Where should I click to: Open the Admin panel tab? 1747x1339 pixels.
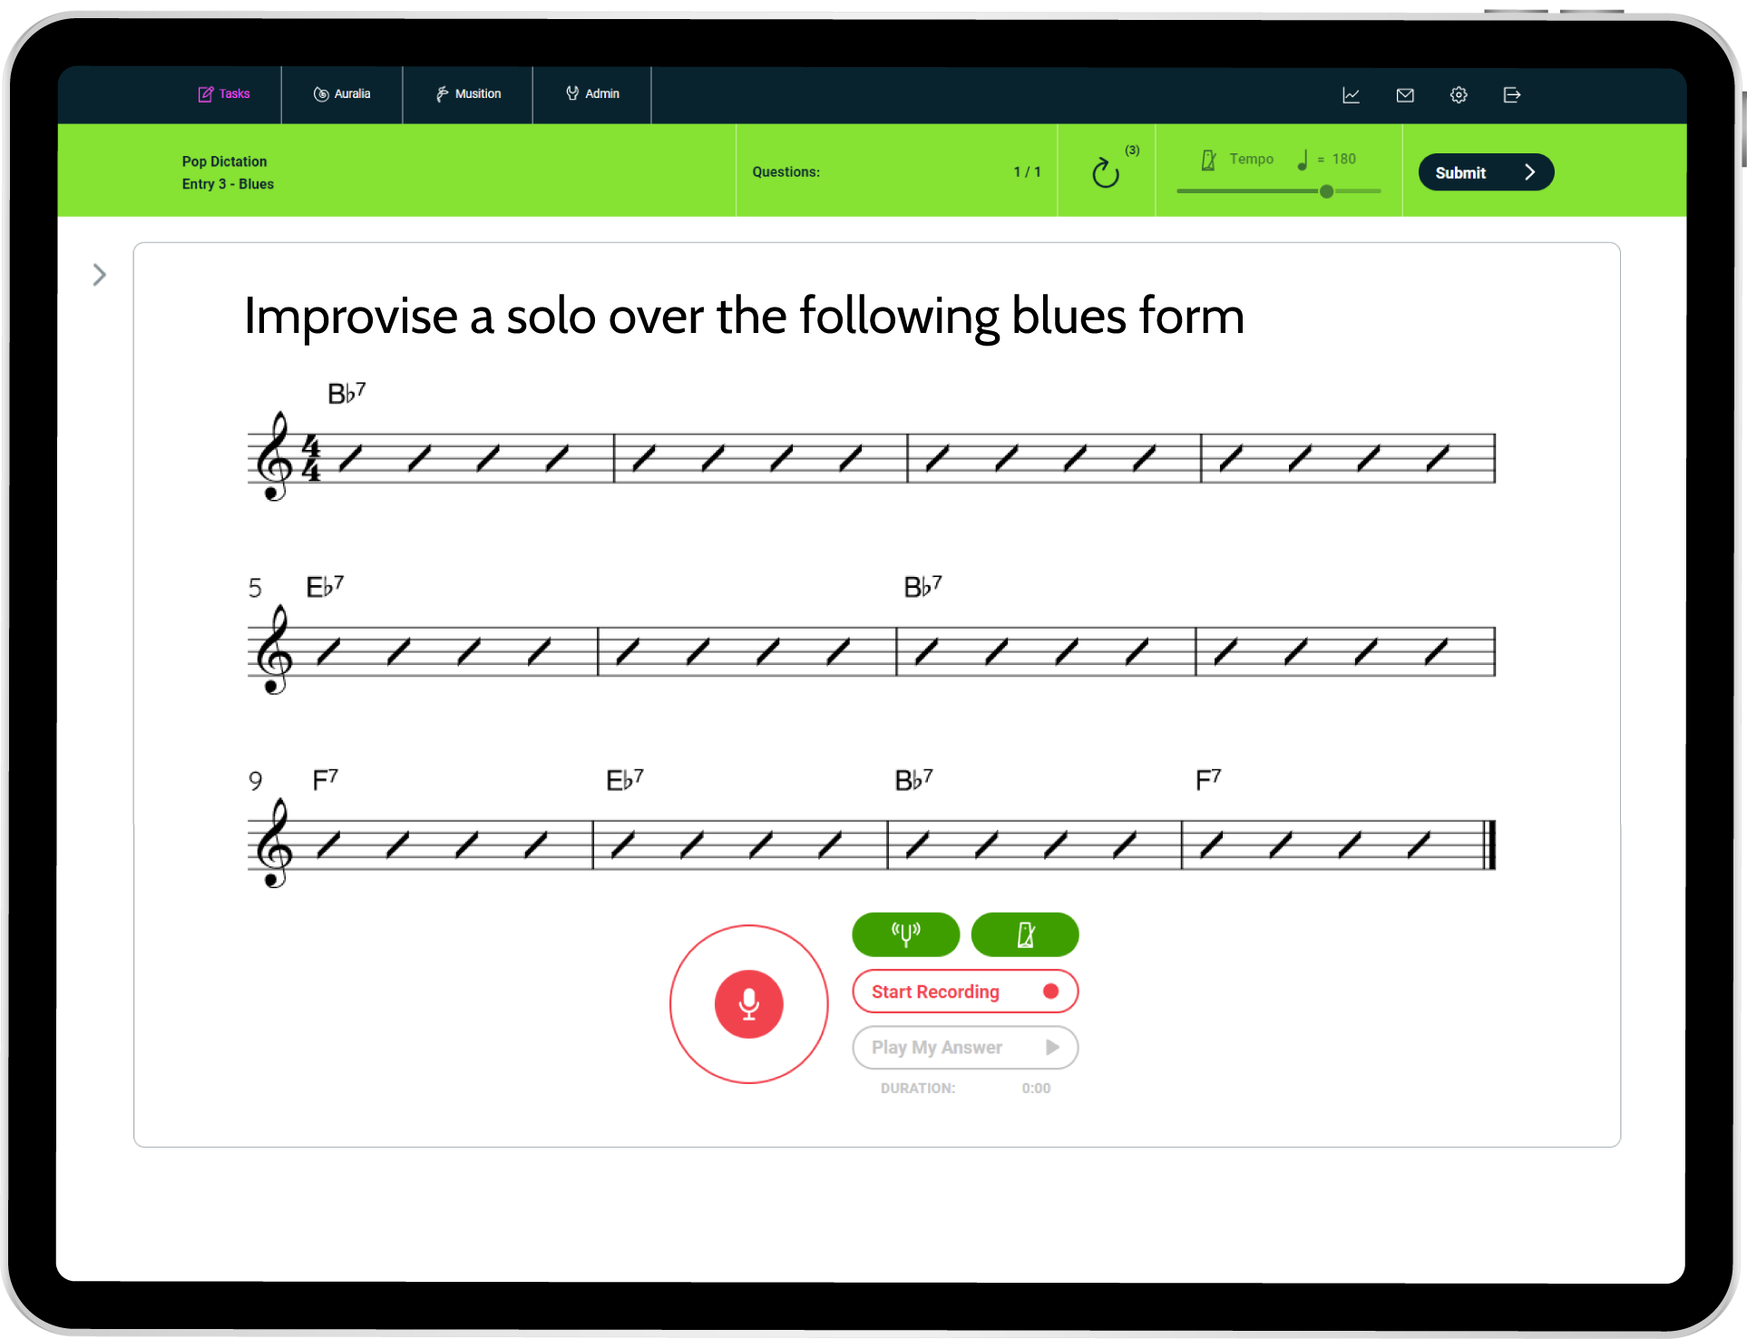tap(593, 93)
